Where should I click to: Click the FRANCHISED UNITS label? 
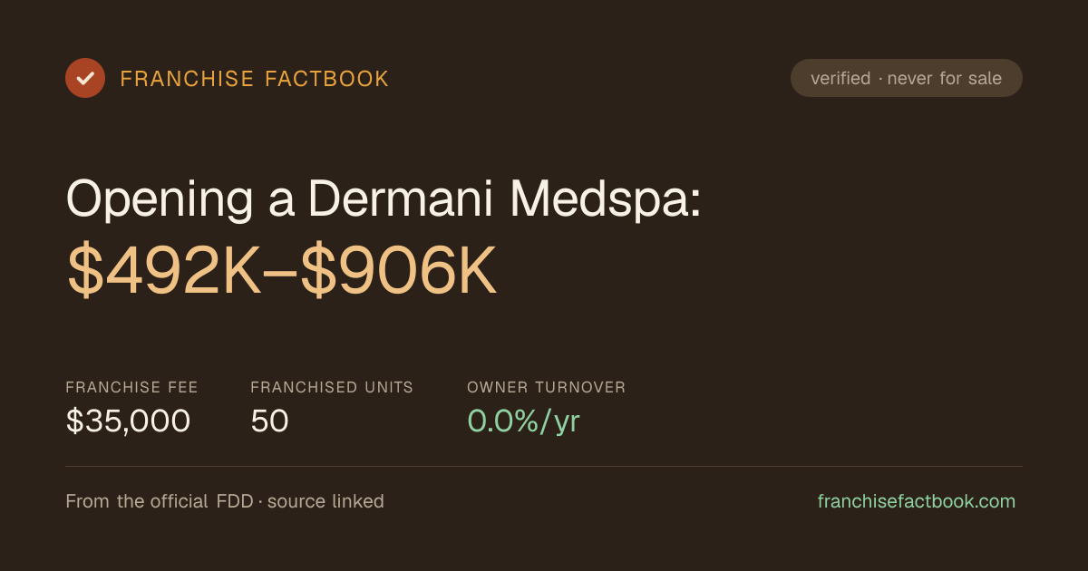(x=332, y=387)
